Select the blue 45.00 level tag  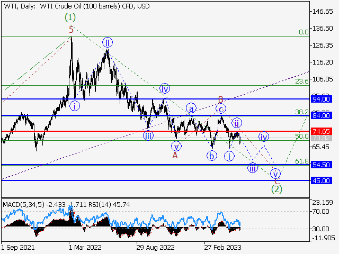322,180
